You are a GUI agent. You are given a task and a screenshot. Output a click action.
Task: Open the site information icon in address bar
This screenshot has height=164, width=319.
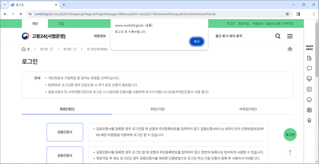tap(30, 14)
